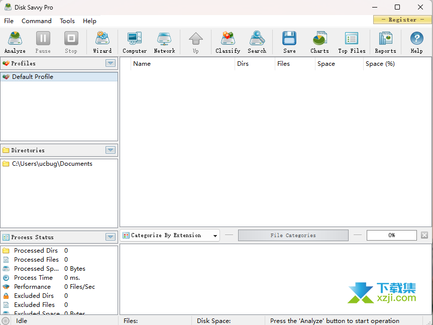This screenshot has height=325, width=433.
Task: Open the Network toolbar icon
Action: click(164, 42)
